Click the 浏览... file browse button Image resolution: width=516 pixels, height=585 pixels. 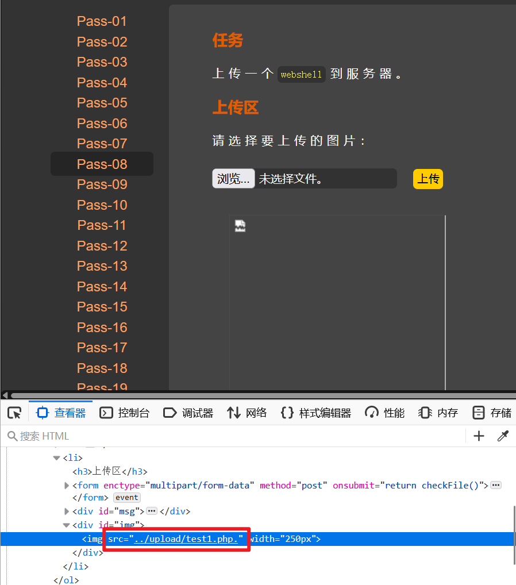(233, 179)
